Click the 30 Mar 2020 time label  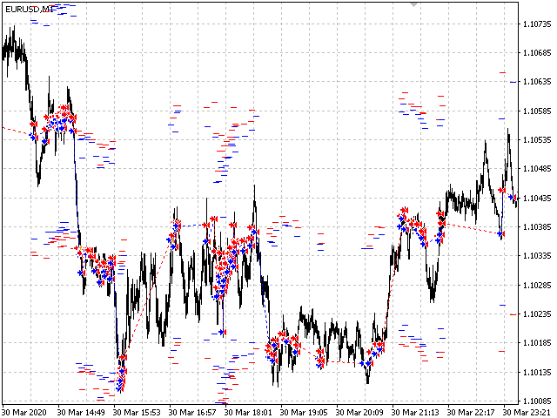(24, 412)
